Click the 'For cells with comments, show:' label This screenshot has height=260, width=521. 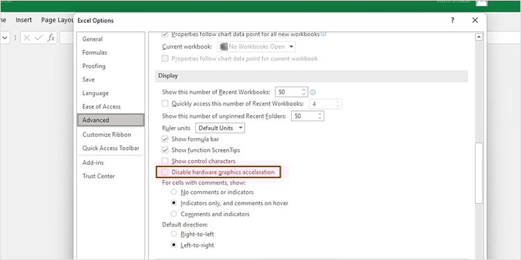coord(204,183)
